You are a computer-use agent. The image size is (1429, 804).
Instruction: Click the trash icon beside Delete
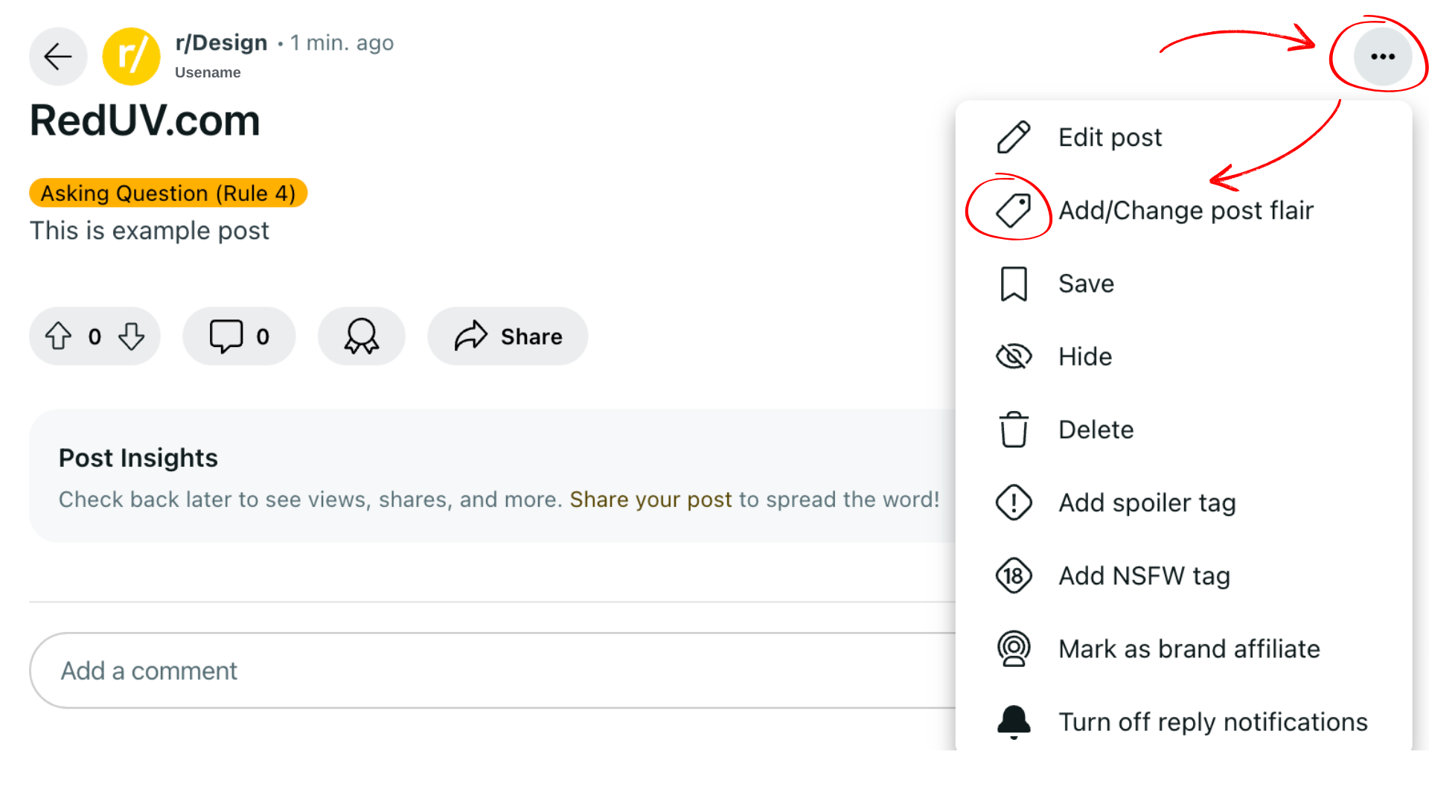coord(1012,430)
